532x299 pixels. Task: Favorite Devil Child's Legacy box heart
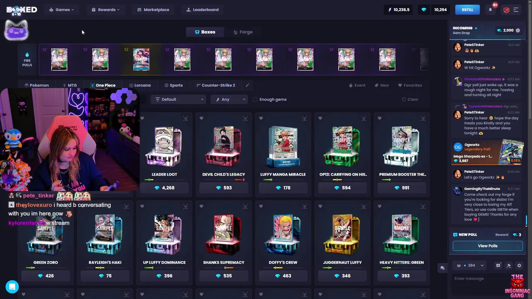click(202, 118)
